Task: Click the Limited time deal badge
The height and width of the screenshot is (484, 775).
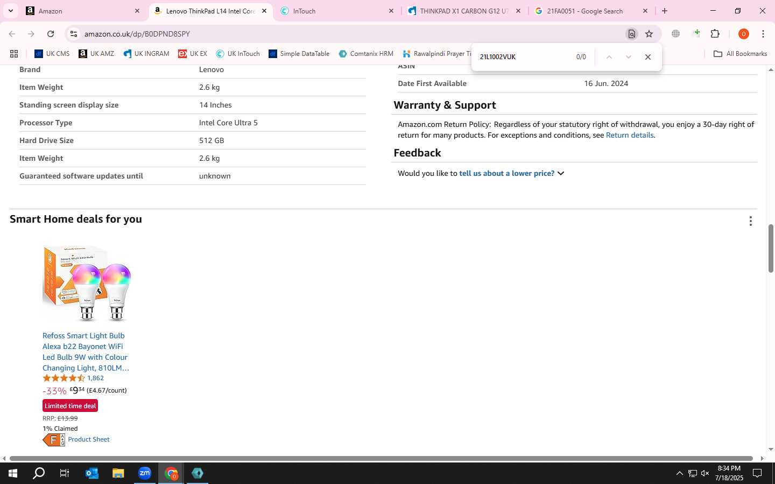Action: click(x=70, y=406)
